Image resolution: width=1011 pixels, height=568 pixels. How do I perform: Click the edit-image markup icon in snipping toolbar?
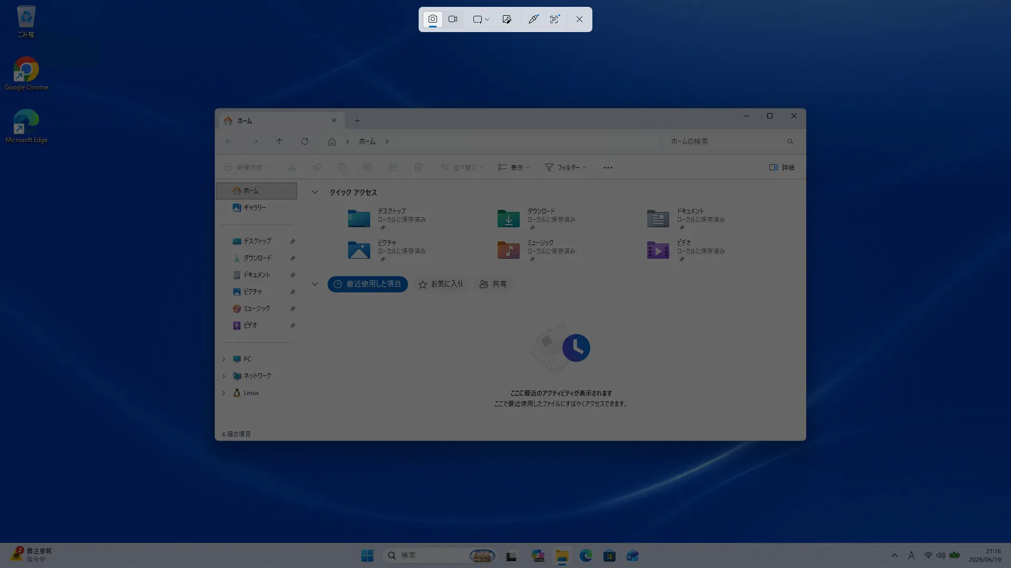(507, 19)
